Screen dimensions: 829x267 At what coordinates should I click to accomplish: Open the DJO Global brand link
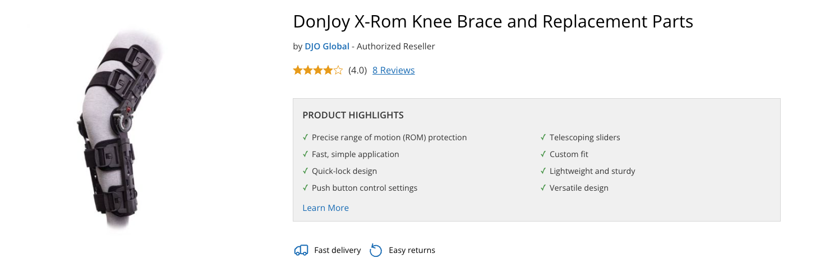click(x=327, y=47)
